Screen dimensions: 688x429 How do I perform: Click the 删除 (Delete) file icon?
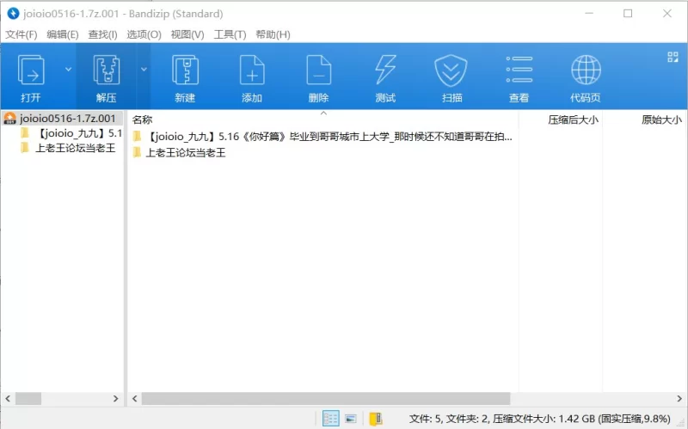tap(318, 70)
